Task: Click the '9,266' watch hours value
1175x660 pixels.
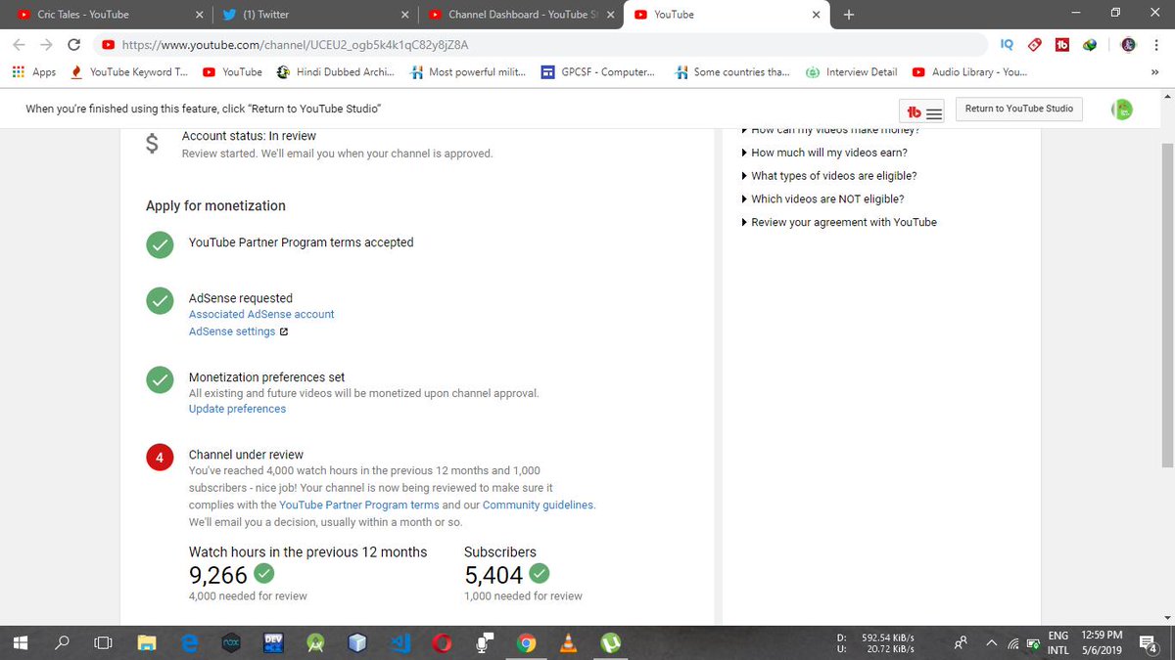Action: tap(217, 575)
